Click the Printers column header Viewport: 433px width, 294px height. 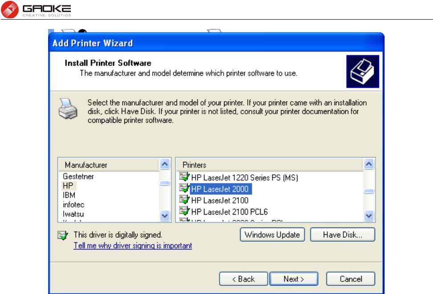(270, 165)
